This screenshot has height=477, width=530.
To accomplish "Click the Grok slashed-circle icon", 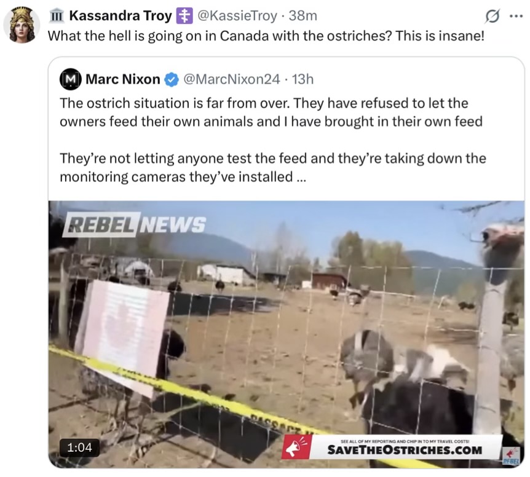I will (x=492, y=16).
